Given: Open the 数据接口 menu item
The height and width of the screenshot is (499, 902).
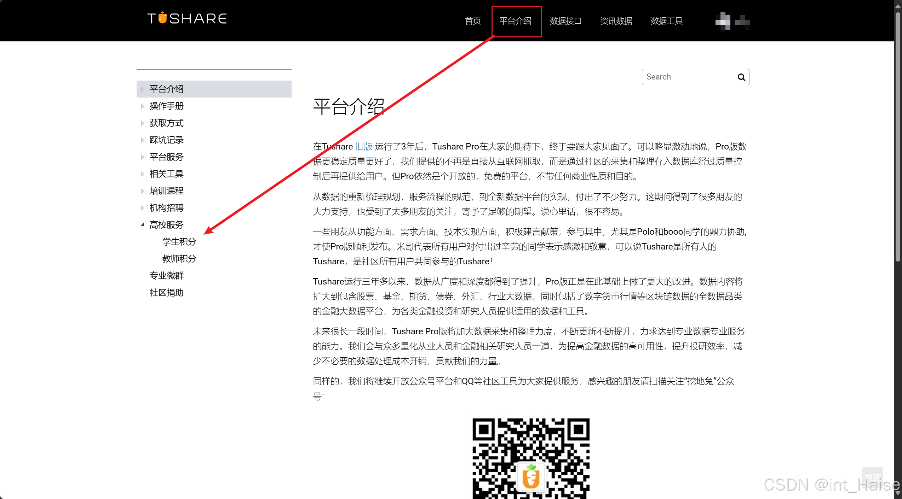Looking at the screenshot, I should point(565,21).
